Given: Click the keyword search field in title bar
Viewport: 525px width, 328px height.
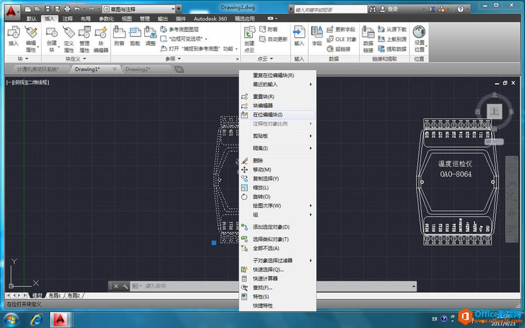Looking at the screenshot, I should (x=330, y=9).
